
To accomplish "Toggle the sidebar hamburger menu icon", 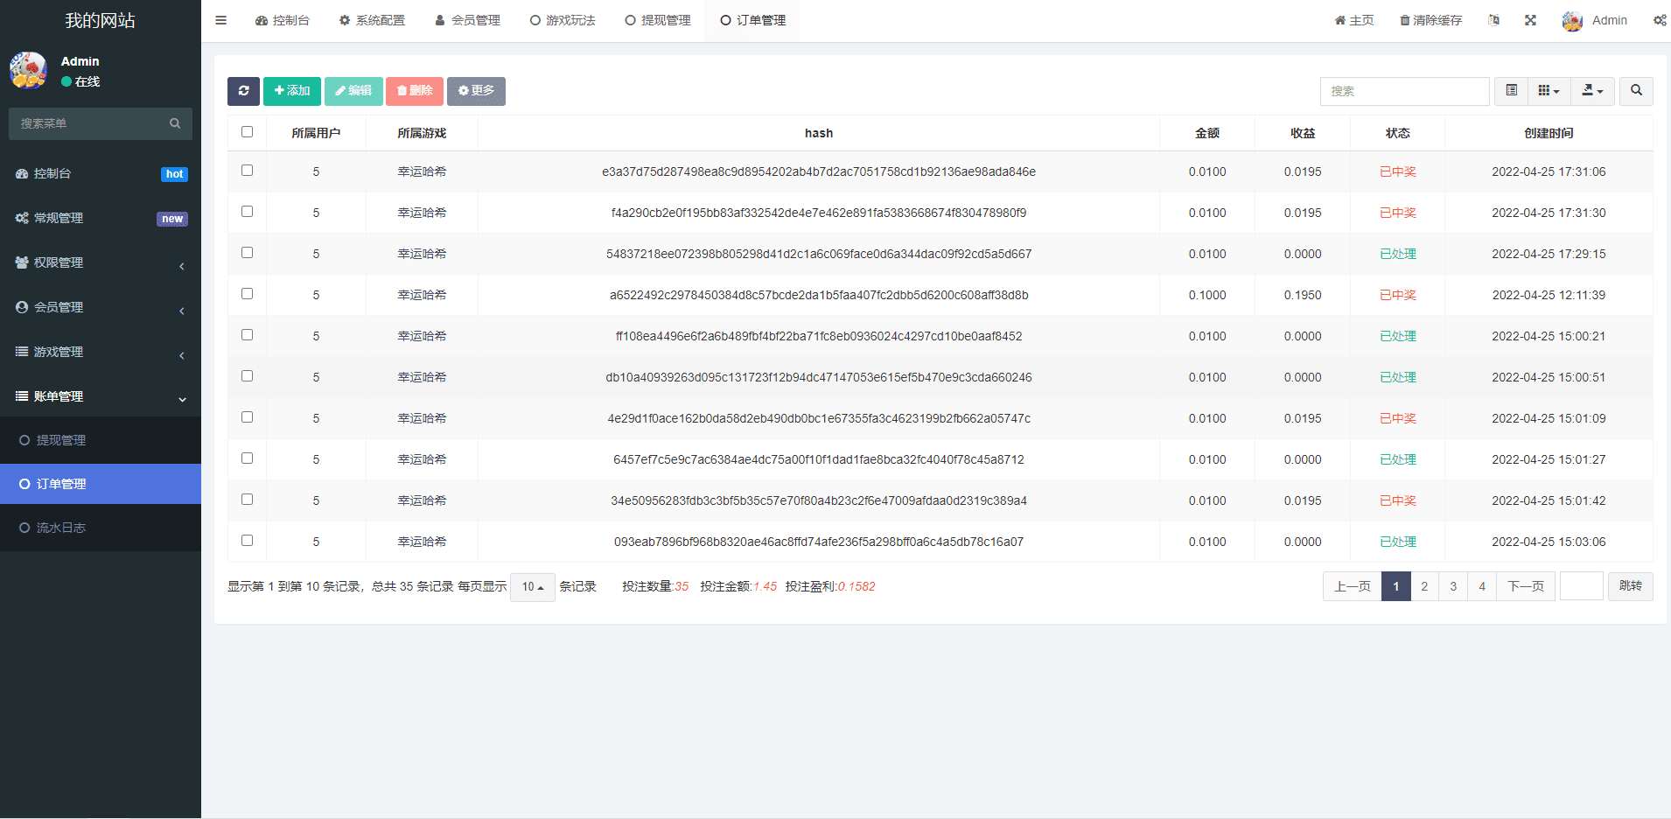I will click(x=221, y=20).
